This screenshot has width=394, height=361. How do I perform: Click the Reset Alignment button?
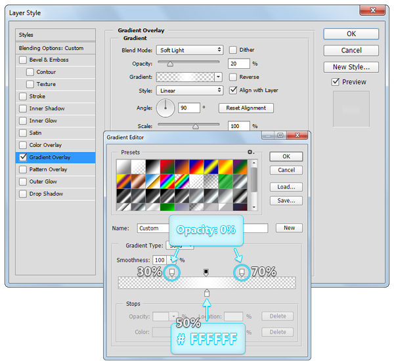pyautogui.click(x=246, y=108)
